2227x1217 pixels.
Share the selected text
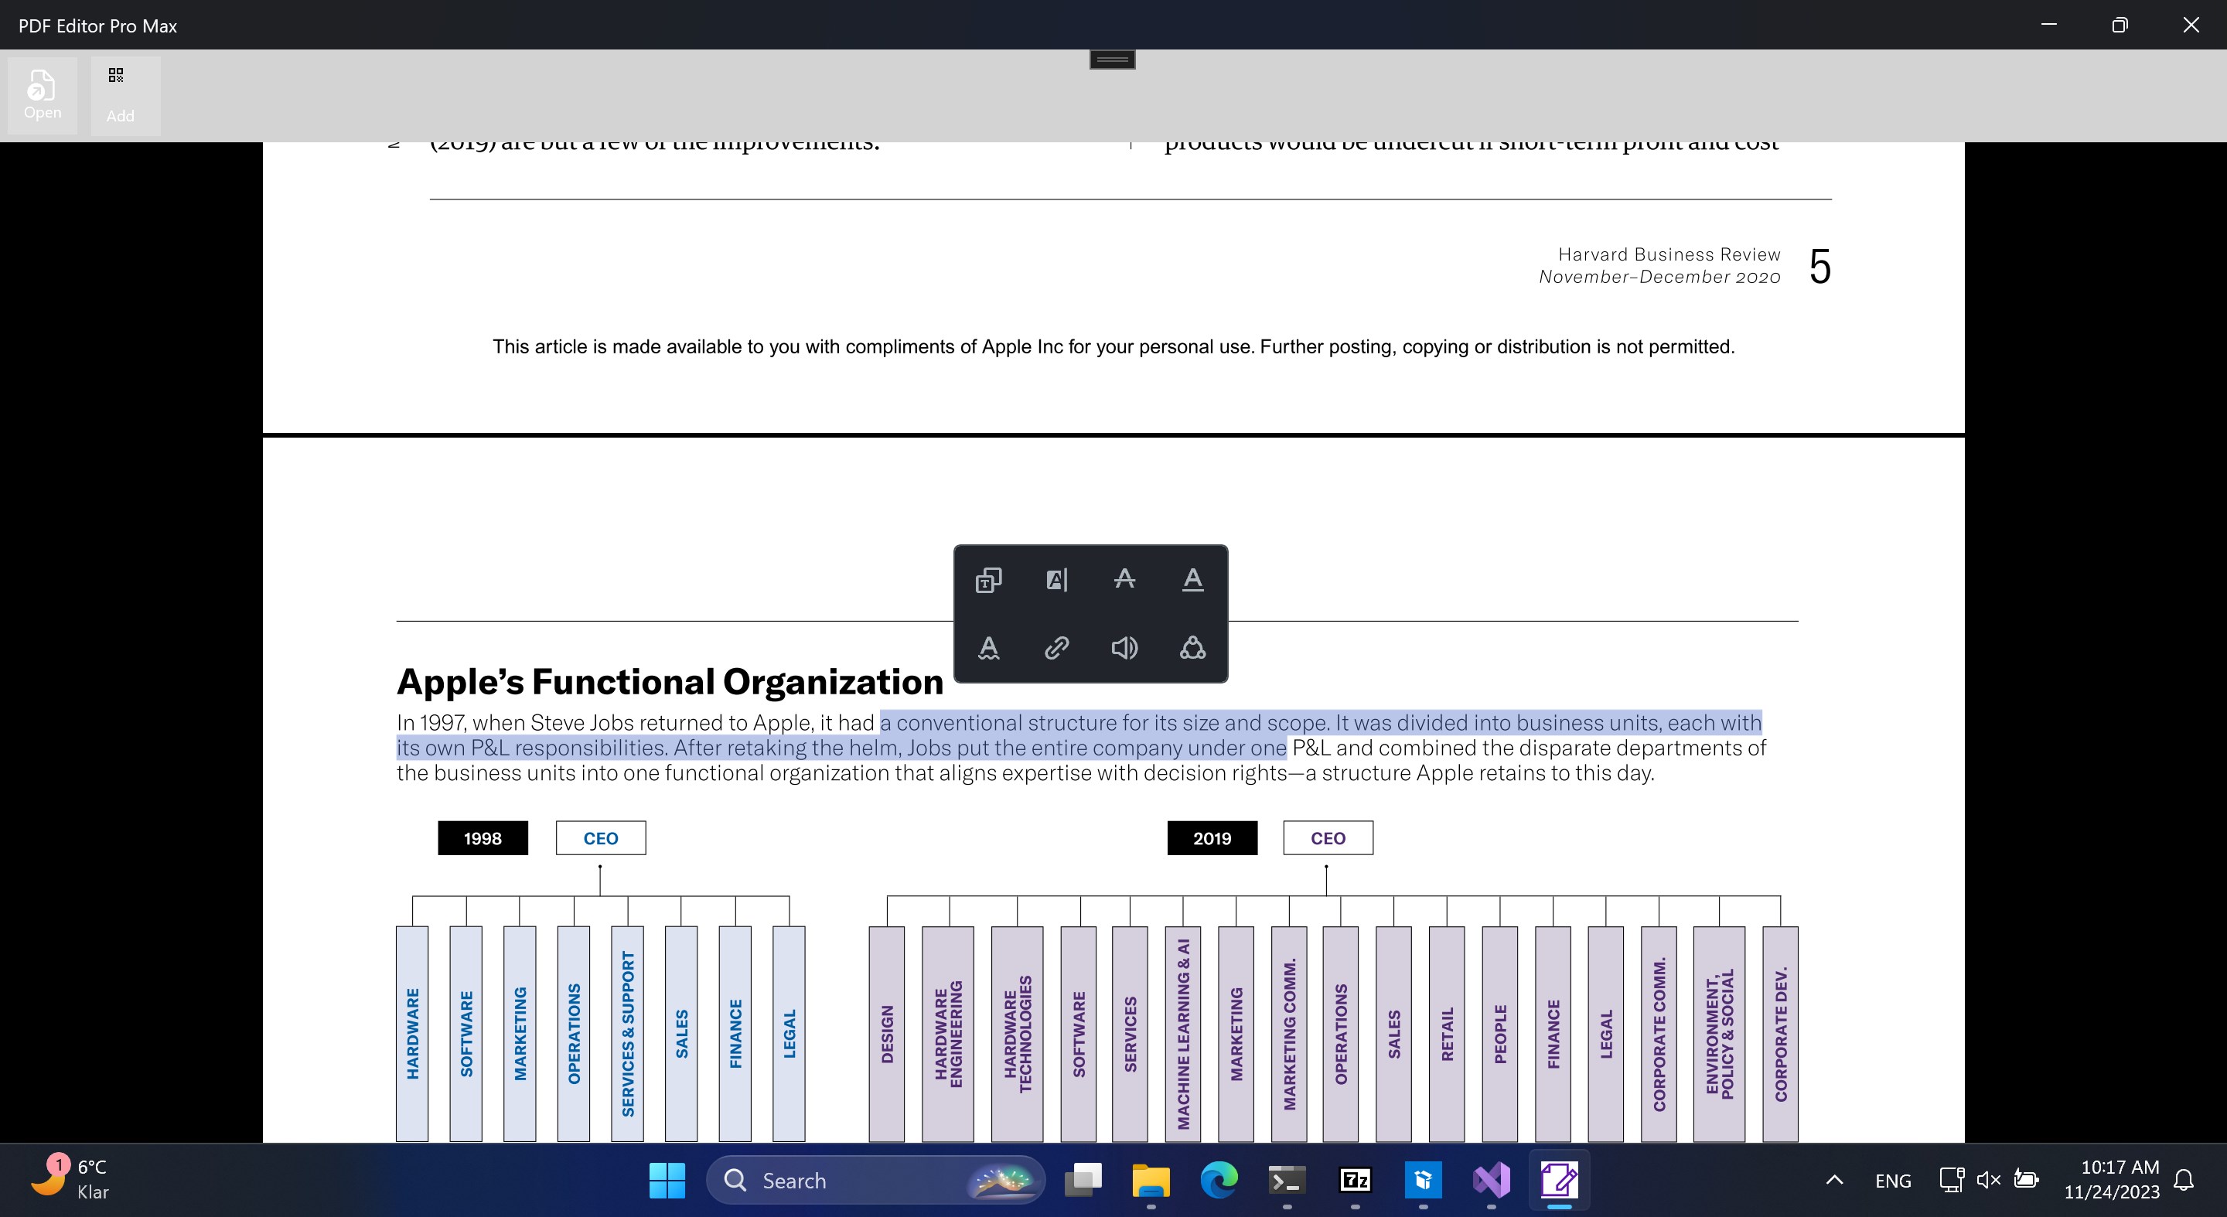[1192, 648]
